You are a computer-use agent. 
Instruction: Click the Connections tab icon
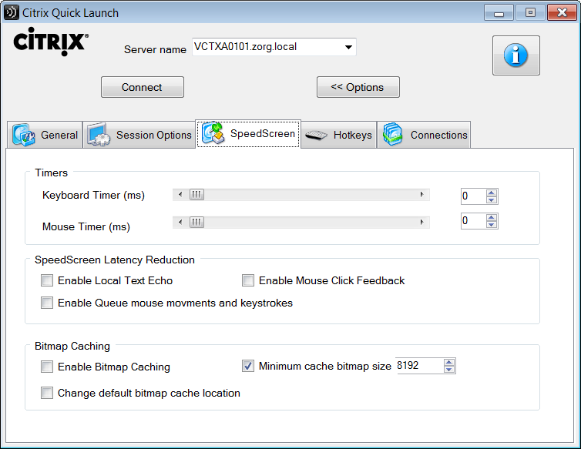393,135
